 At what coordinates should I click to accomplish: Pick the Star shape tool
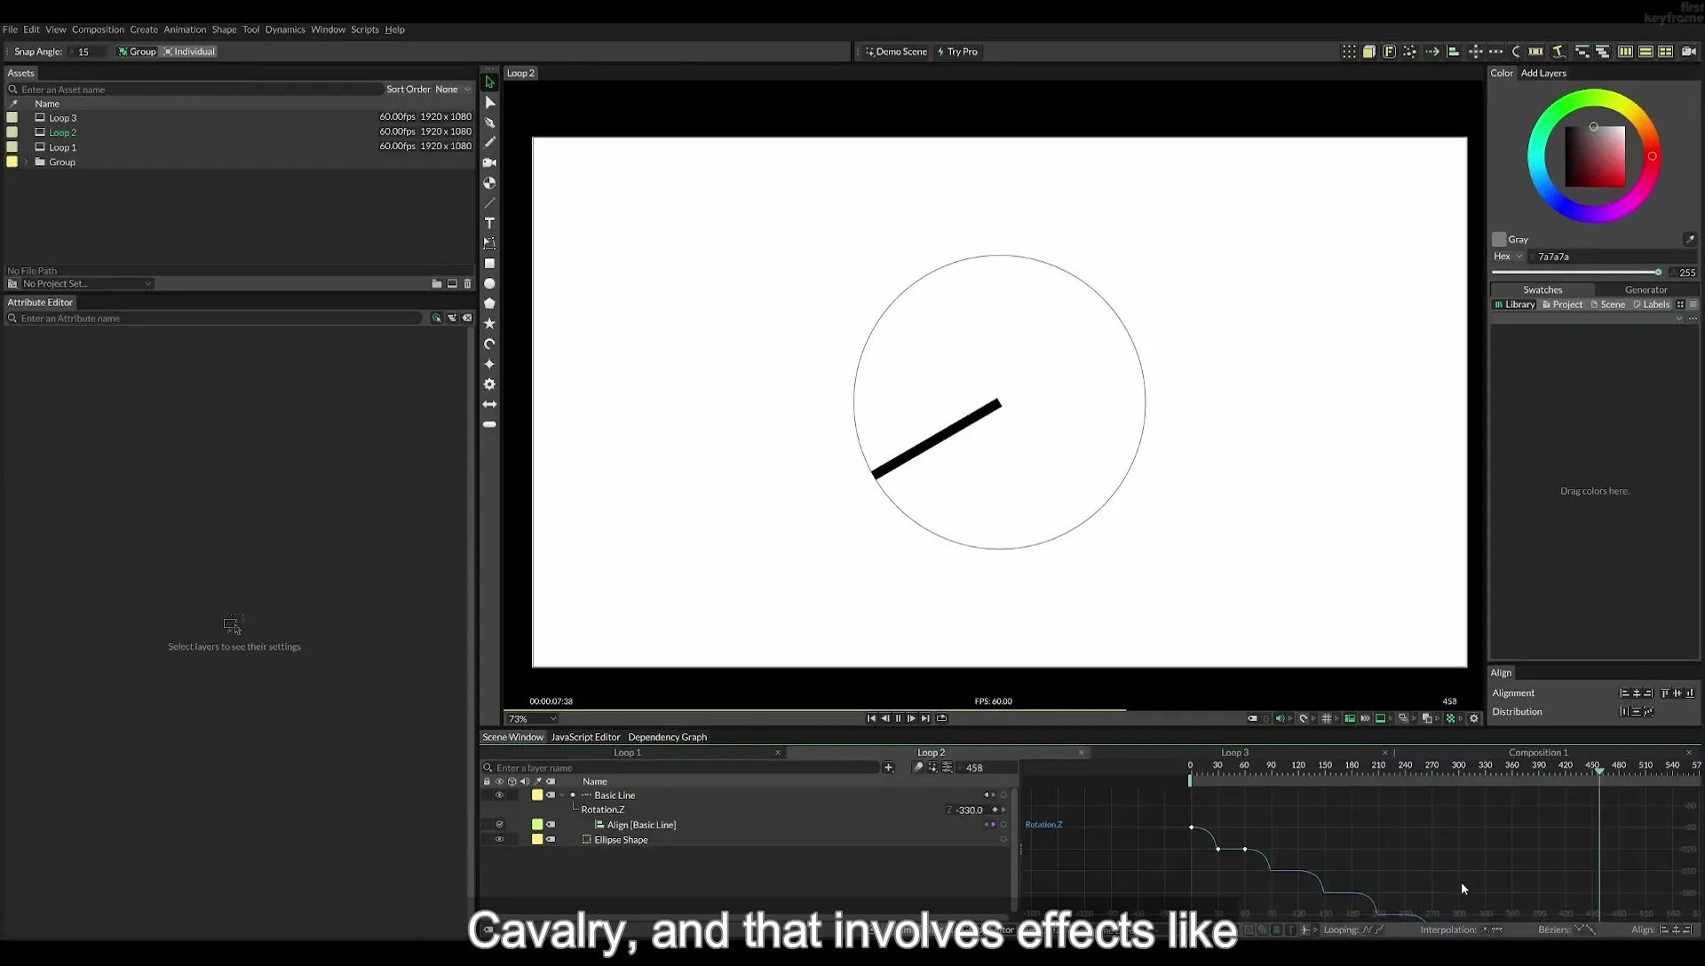489,323
